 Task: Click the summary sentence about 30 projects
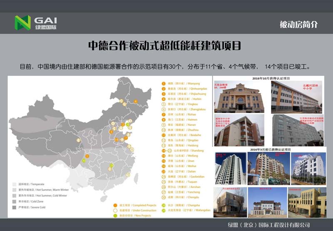pyautogui.click(x=165, y=67)
